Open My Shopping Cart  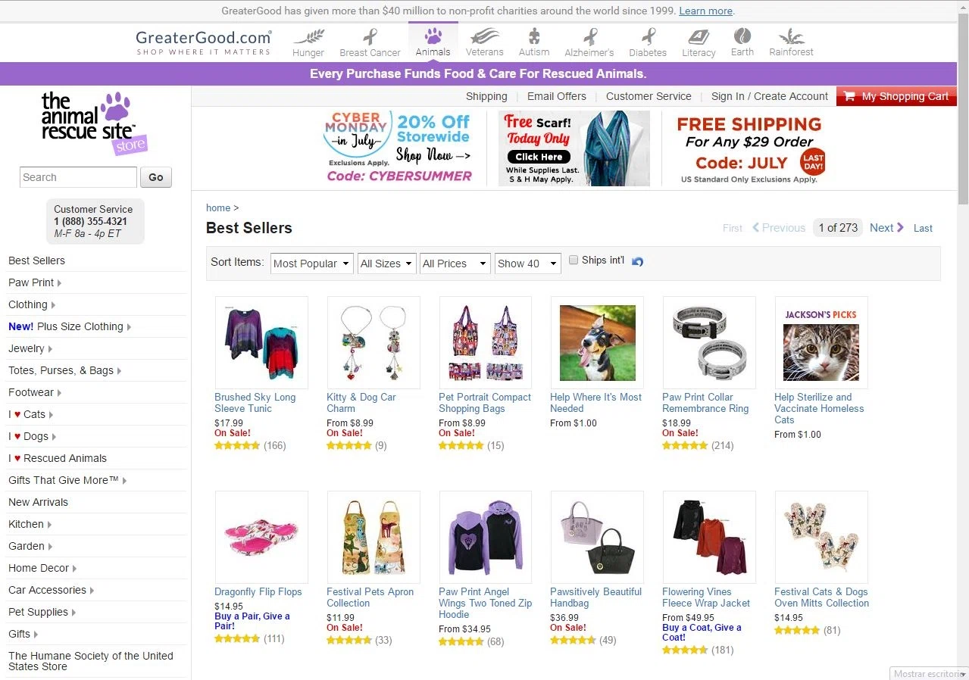(896, 96)
